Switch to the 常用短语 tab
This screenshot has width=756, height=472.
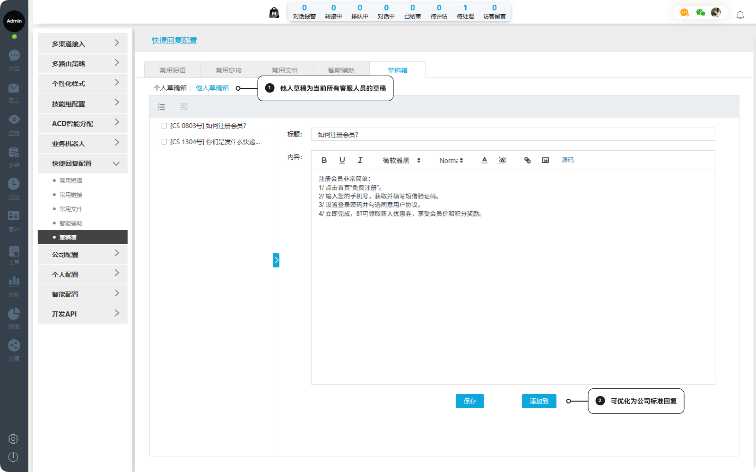[x=172, y=70]
